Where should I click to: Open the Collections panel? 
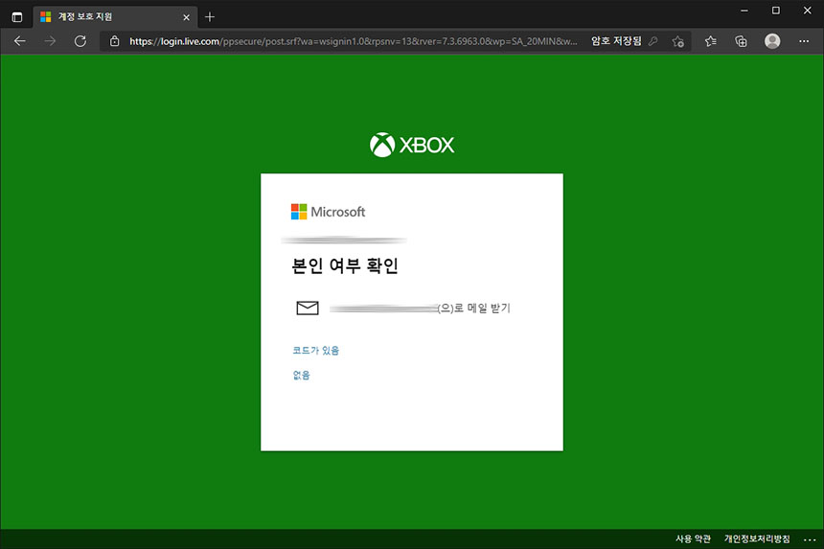741,41
